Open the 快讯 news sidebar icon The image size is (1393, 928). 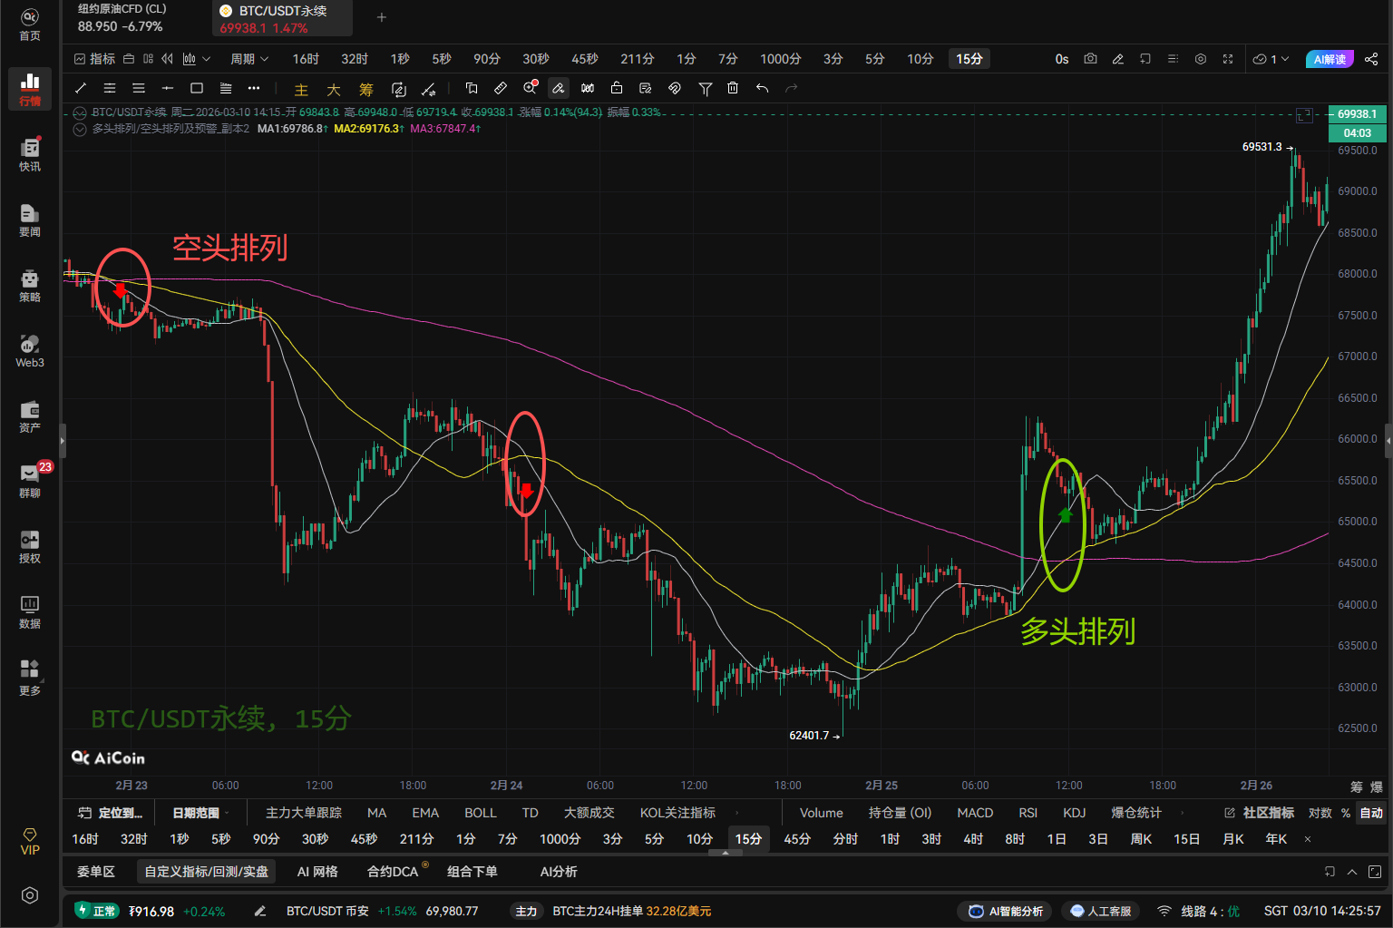(30, 154)
